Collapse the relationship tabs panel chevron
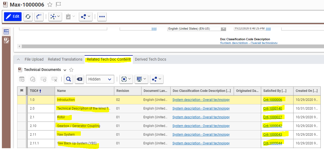324x149 pixels. (x=18, y=60)
